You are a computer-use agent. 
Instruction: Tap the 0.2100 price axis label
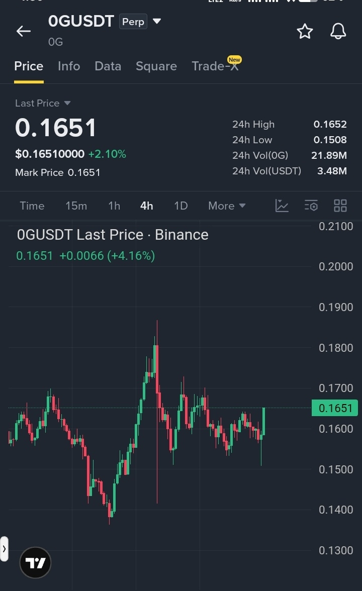tap(336, 227)
